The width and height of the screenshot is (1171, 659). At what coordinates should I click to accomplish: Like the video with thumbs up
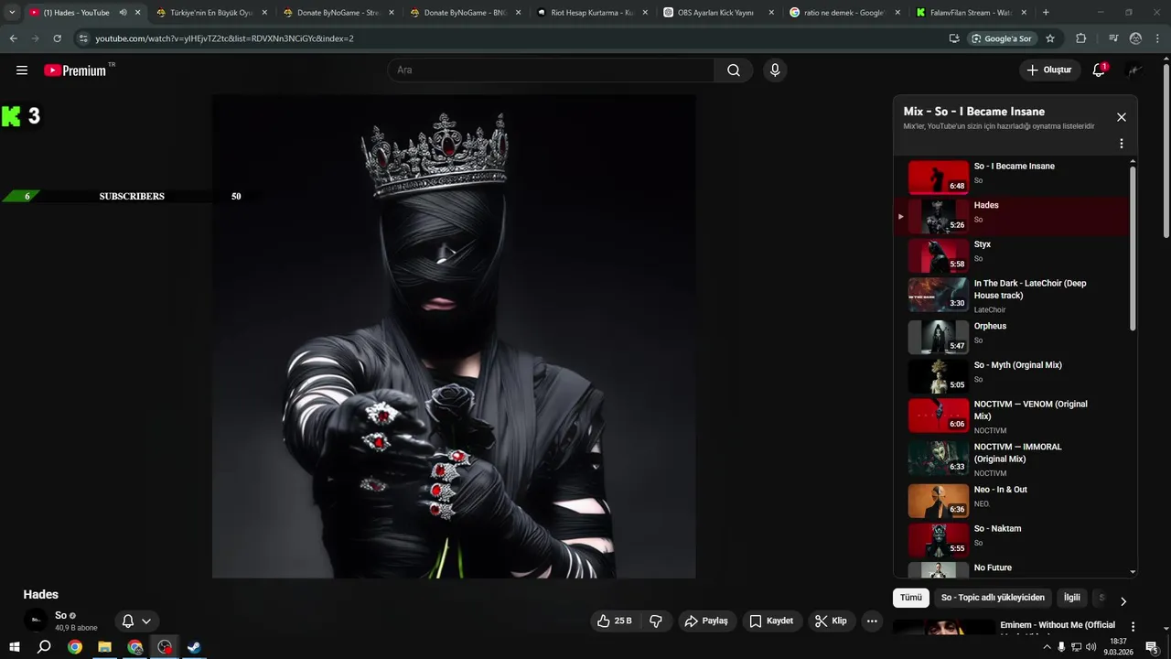(x=614, y=621)
